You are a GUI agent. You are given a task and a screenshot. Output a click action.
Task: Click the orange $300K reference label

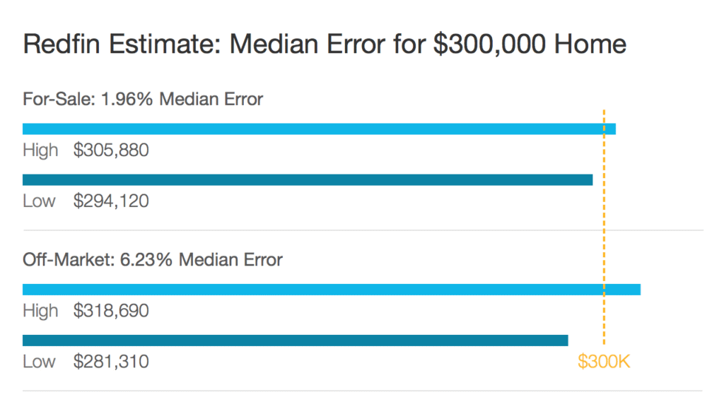(x=604, y=362)
